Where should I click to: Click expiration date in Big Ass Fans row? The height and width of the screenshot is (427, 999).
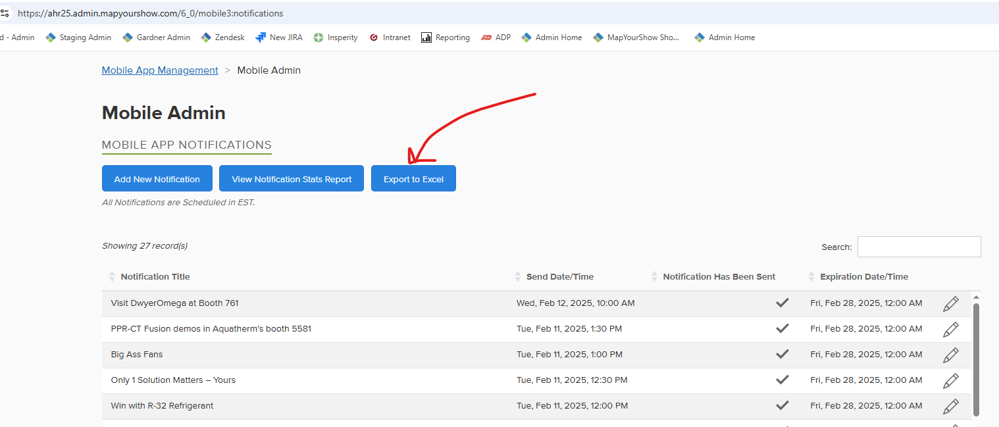pos(866,355)
